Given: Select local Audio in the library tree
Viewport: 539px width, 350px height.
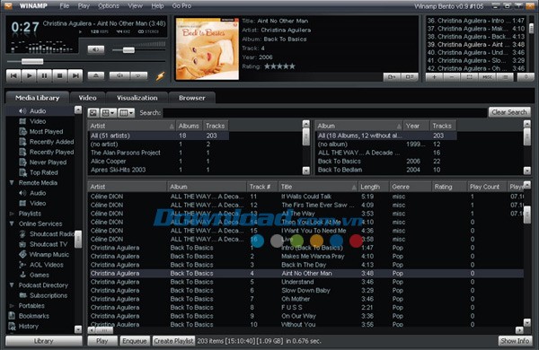Looking at the screenshot, I should pyautogui.click(x=38, y=111).
